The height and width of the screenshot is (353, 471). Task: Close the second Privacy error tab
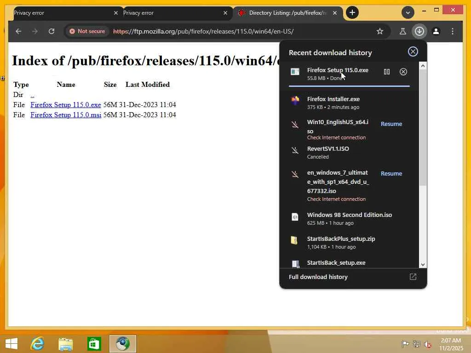[x=225, y=13]
